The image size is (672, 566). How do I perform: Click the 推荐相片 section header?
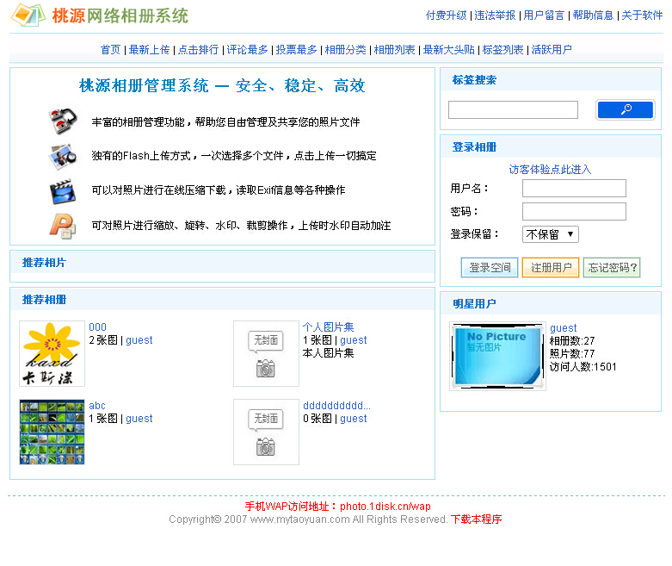(44, 263)
